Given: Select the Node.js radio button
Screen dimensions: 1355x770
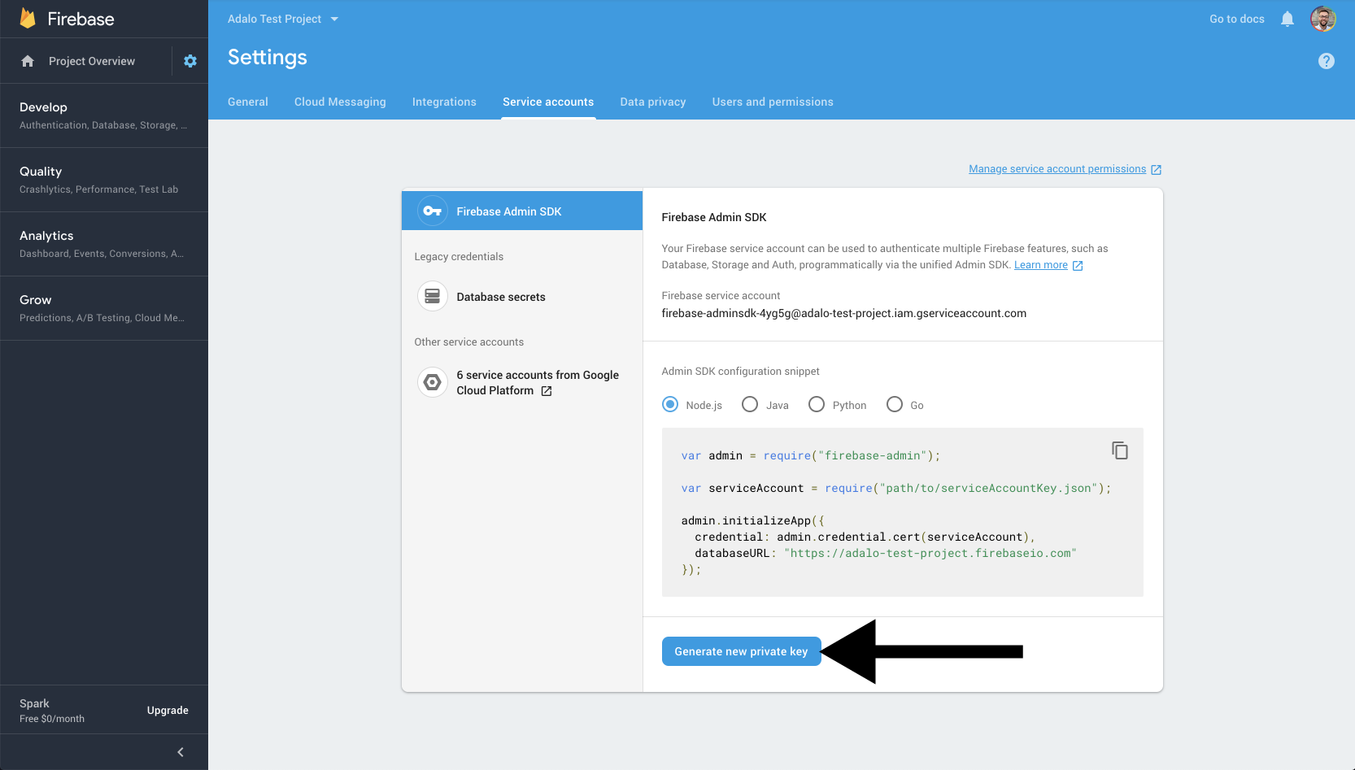Looking at the screenshot, I should click(x=670, y=404).
